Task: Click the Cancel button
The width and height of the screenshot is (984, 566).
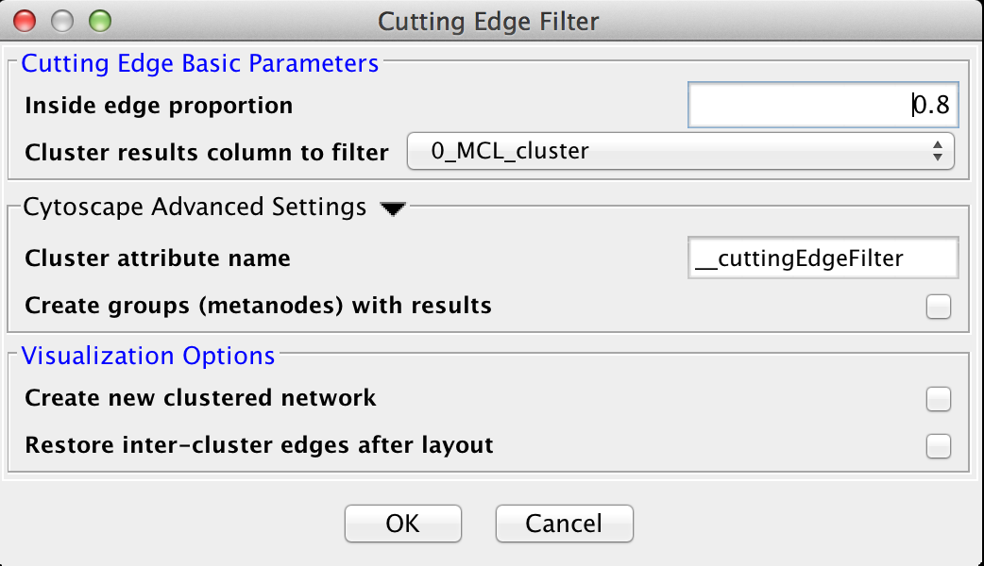Action: coord(564,524)
